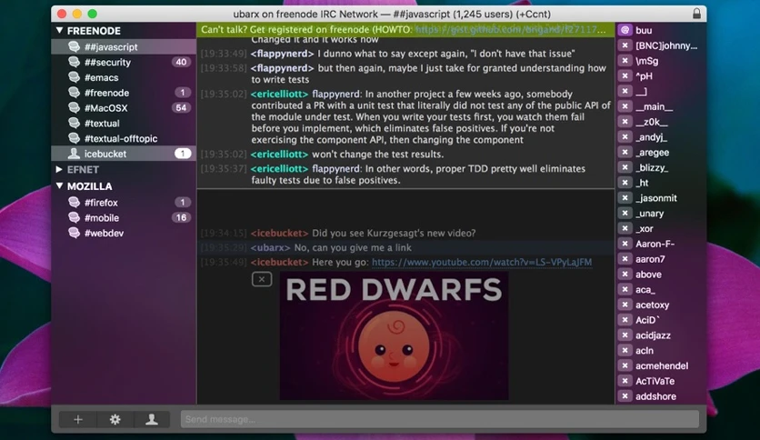The height and width of the screenshot is (440, 760).
Task: Select the #emacs channel
Action: (x=124, y=77)
